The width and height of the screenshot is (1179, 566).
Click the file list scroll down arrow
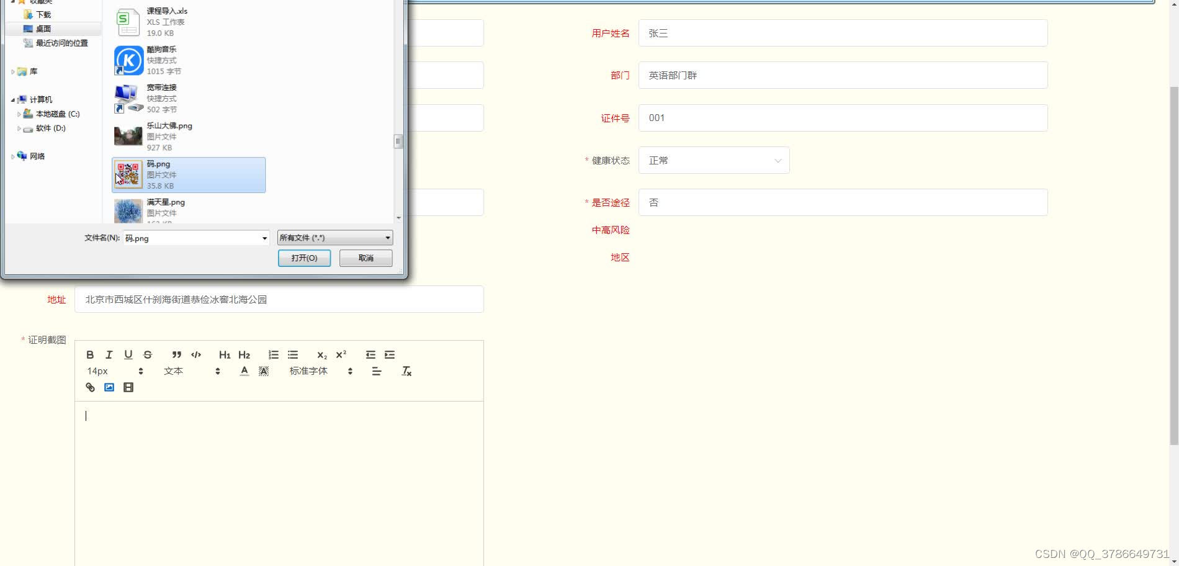coord(398,218)
